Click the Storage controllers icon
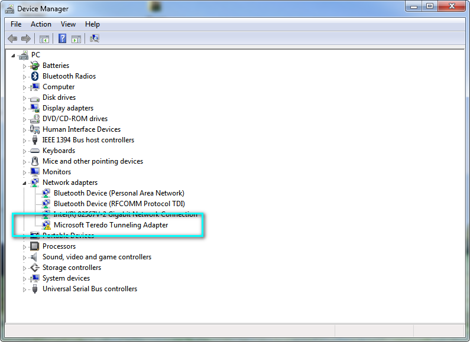 click(x=35, y=268)
